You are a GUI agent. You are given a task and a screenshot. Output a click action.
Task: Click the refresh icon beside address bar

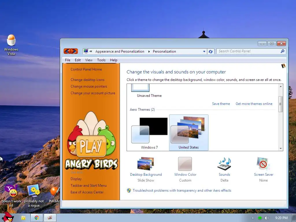211,51
